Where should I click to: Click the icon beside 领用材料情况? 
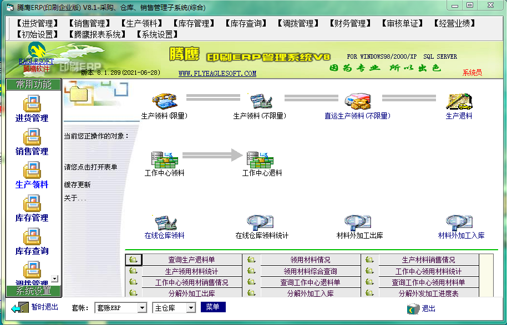coord(251,260)
